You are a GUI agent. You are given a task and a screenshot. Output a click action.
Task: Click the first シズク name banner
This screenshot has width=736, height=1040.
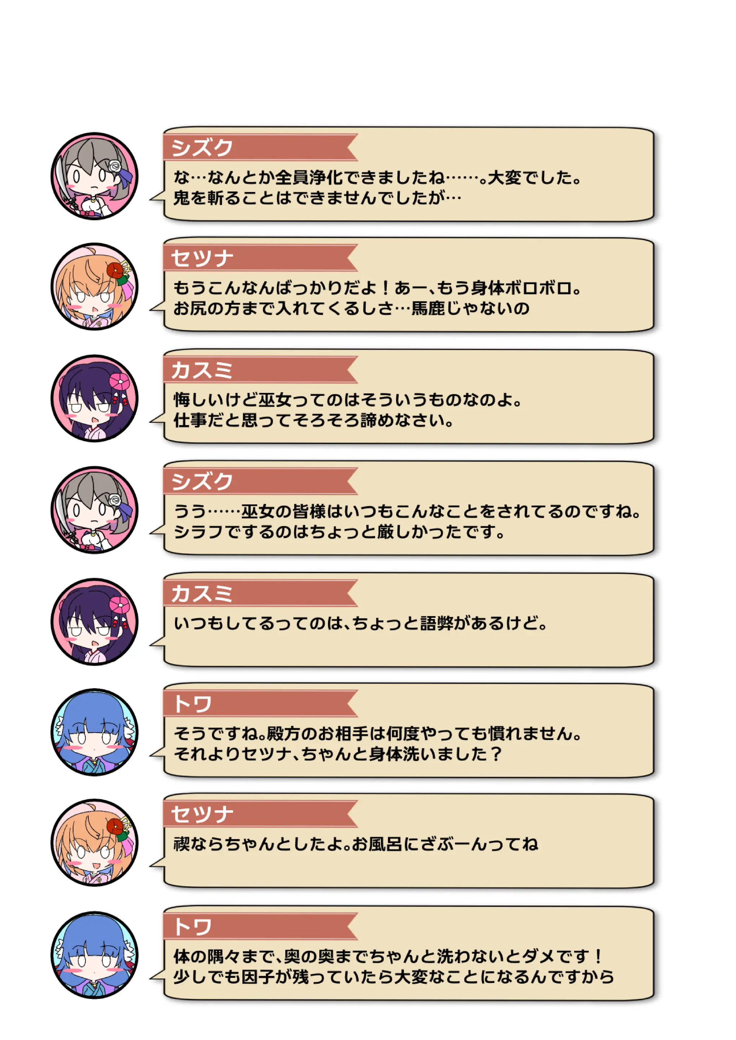tap(260, 147)
